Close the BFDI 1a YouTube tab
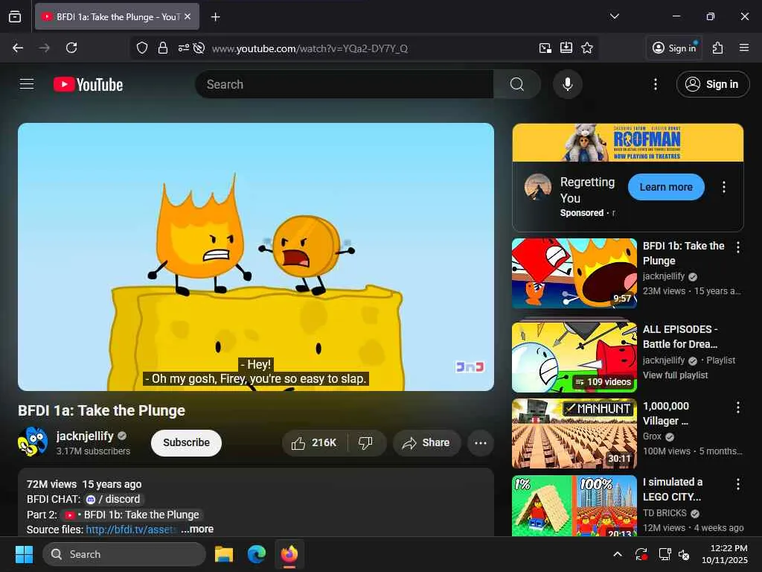 (x=188, y=16)
